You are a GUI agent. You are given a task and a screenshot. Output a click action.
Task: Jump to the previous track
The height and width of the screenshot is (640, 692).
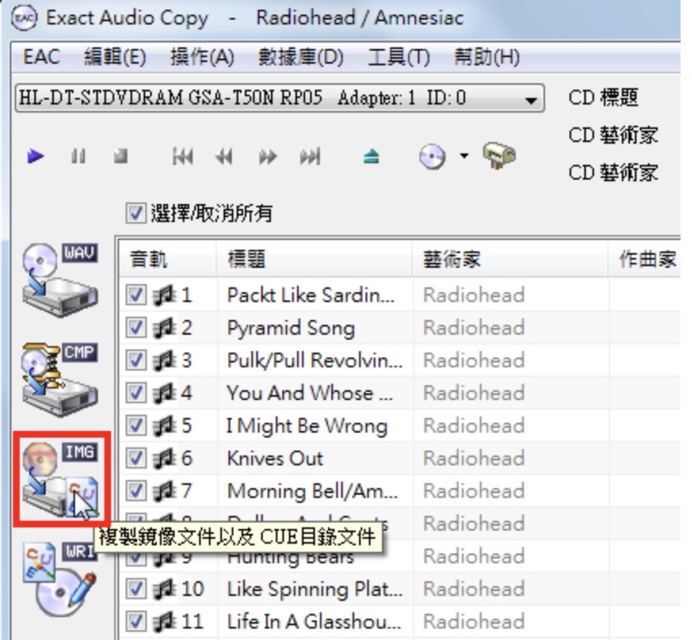pos(183,156)
